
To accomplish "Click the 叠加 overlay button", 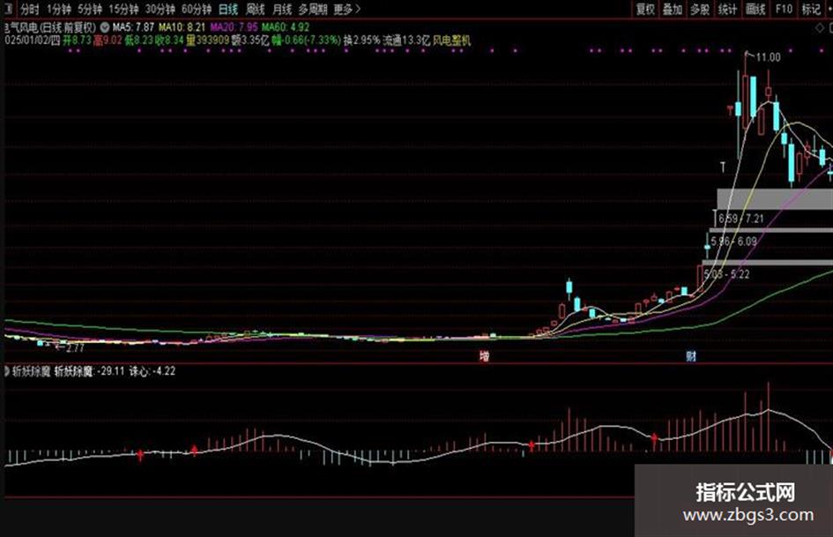I will point(673,9).
